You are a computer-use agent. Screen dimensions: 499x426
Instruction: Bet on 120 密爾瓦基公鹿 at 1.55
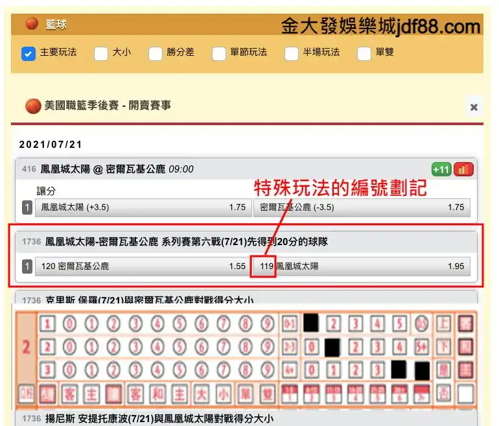[x=143, y=266]
